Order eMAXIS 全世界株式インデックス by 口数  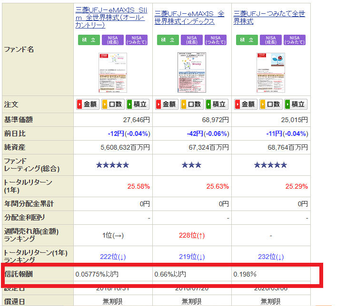[192, 104]
